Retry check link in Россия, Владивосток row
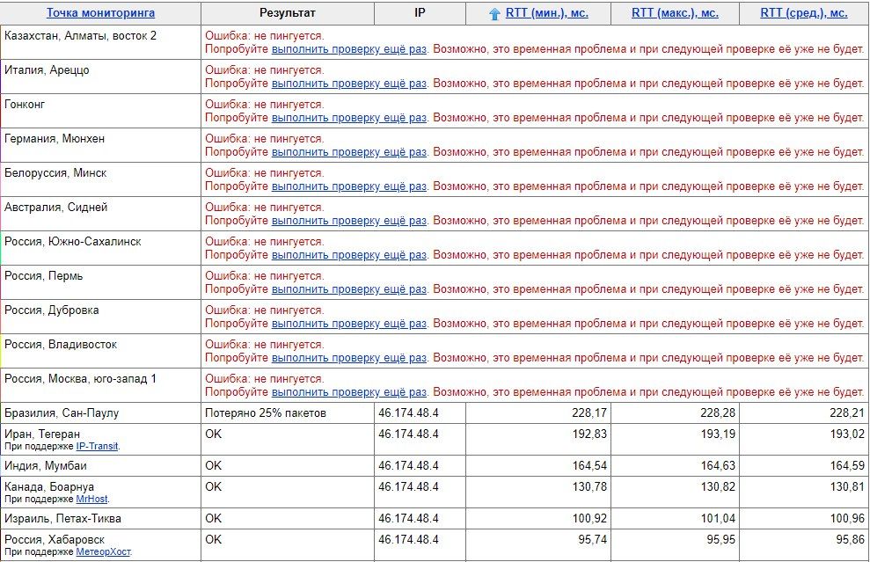870x562 pixels. [349, 358]
